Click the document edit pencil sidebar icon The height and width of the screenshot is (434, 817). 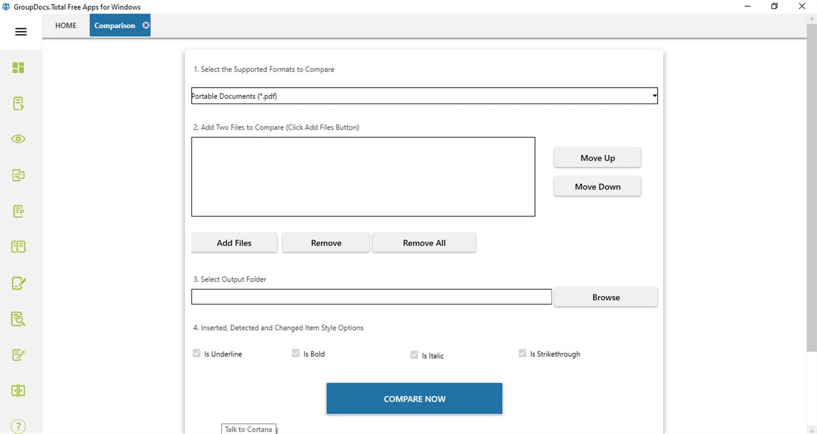pyautogui.click(x=19, y=283)
